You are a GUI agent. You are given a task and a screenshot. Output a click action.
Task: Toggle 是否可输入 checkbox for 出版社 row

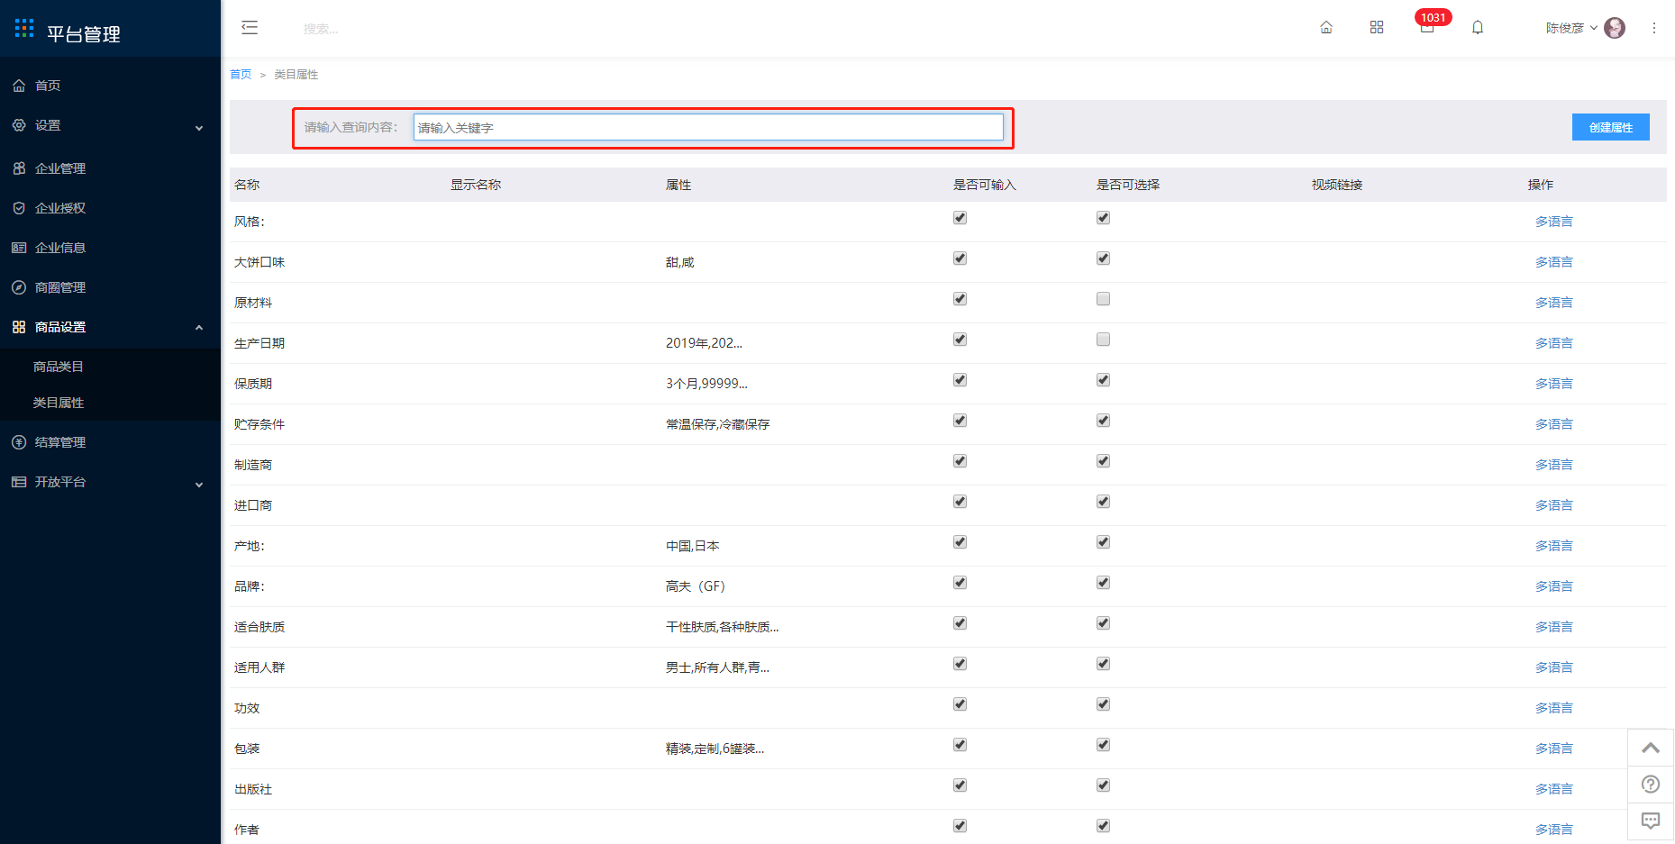point(960,785)
